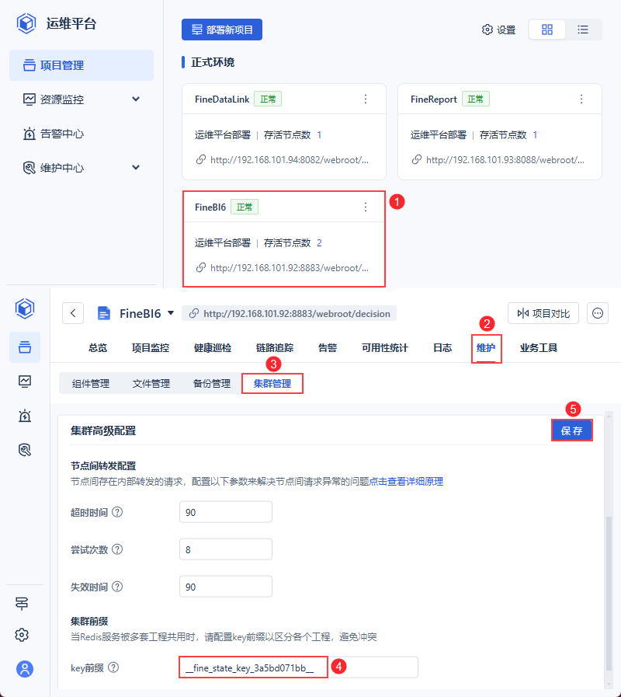Open FineBI6 card more-options menu

[x=366, y=207]
